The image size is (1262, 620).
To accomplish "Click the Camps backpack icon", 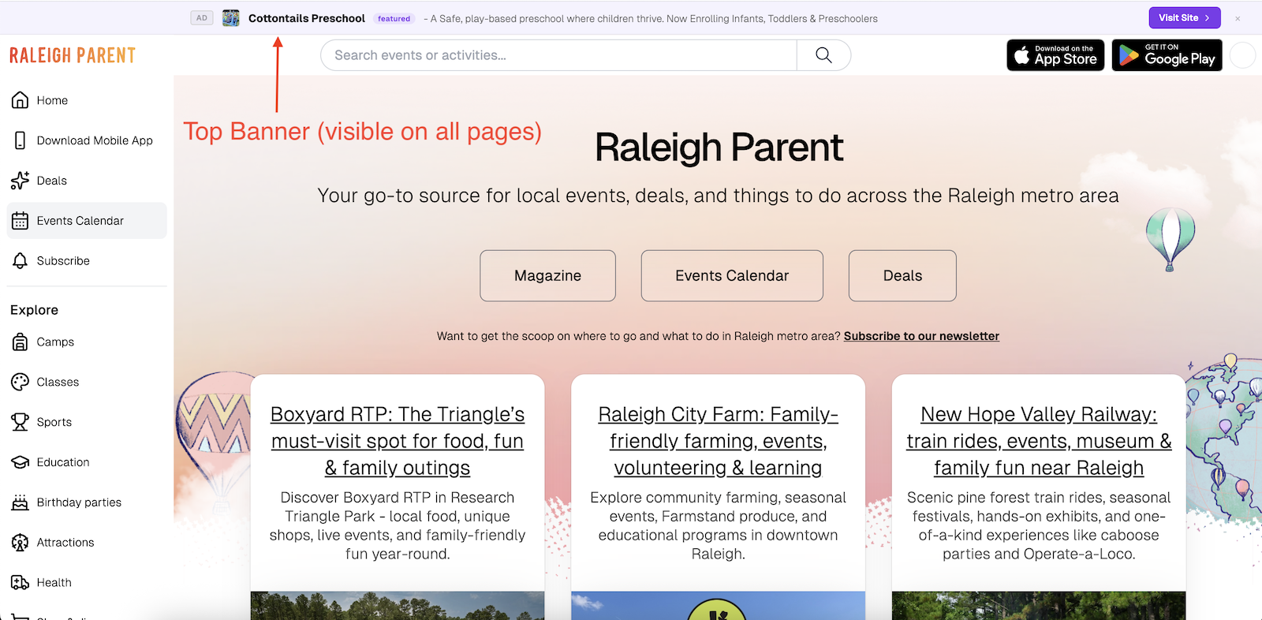I will click(x=20, y=342).
